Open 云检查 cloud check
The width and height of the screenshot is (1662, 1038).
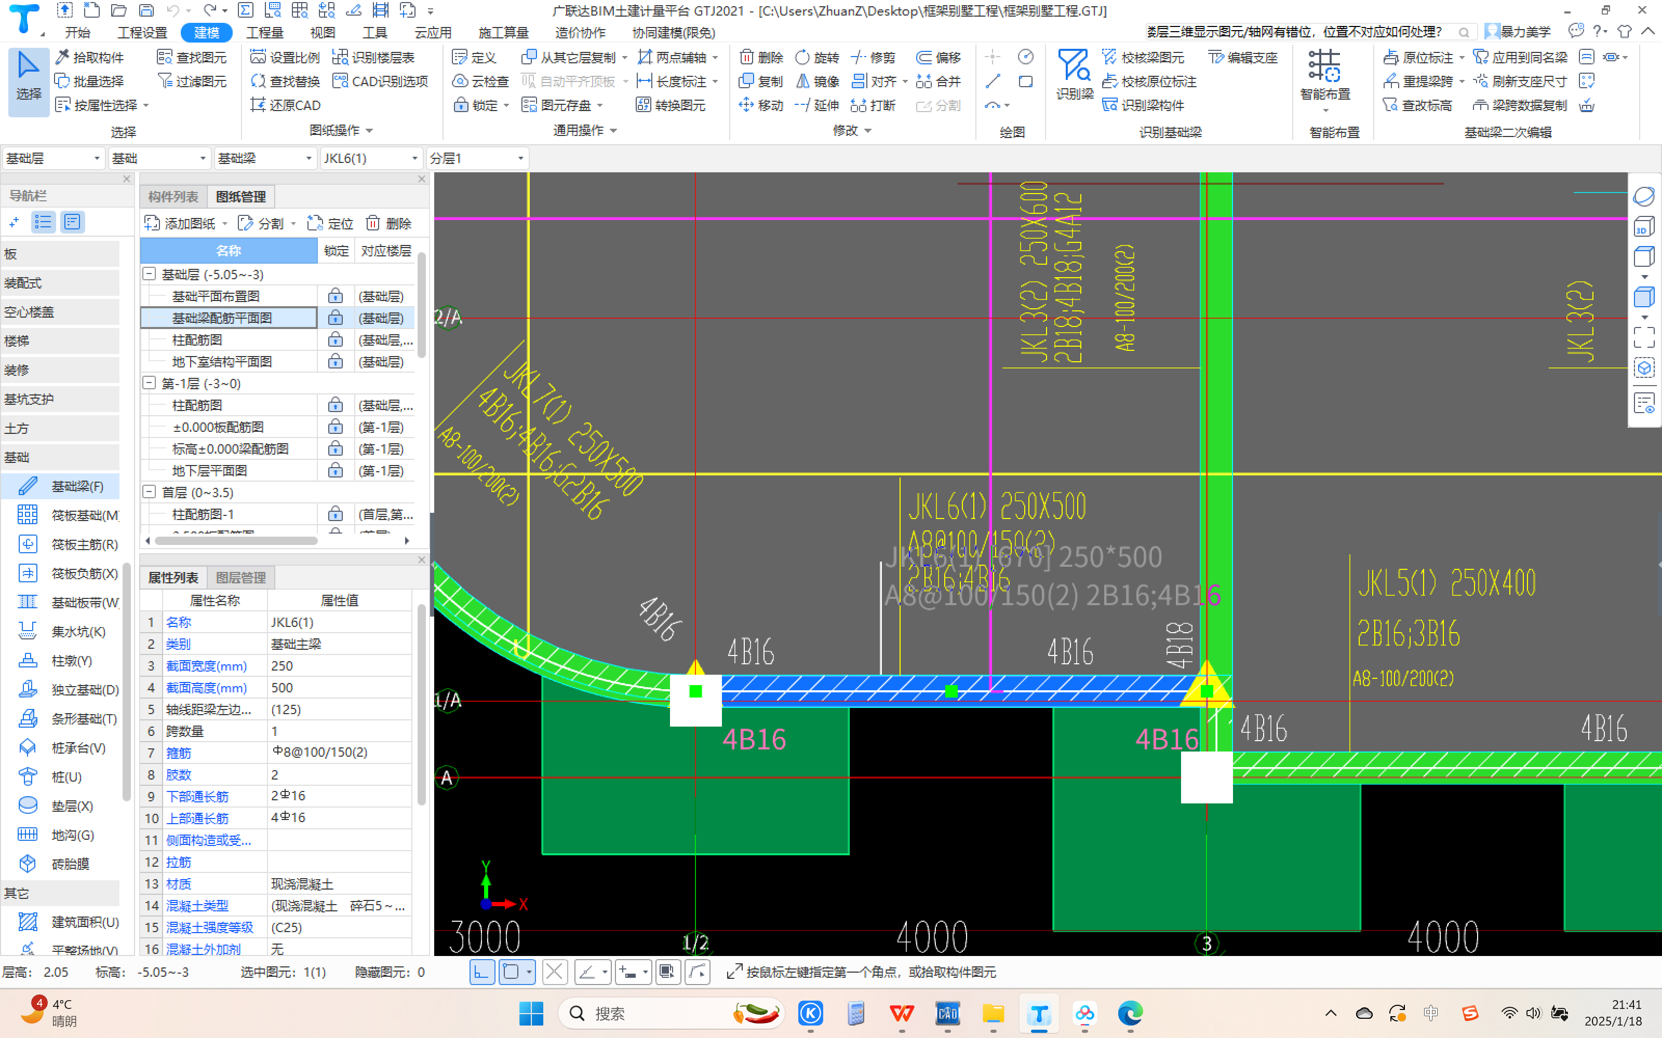point(481,81)
